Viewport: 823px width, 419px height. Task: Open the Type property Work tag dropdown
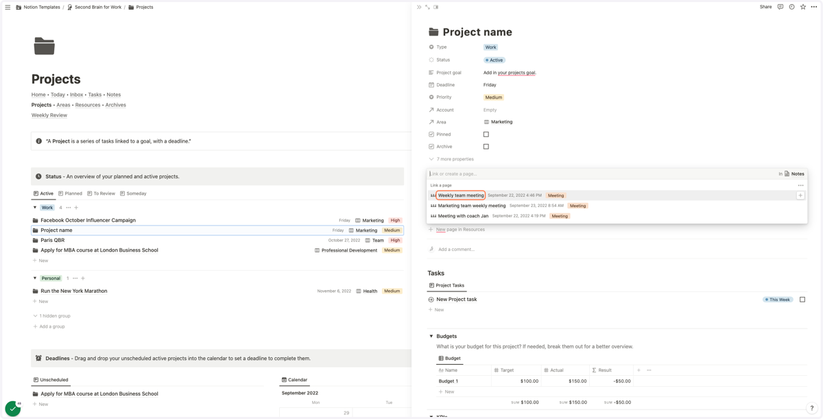[490, 47]
